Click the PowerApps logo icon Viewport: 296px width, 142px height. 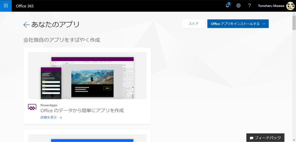pyautogui.click(x=32, y=107)
